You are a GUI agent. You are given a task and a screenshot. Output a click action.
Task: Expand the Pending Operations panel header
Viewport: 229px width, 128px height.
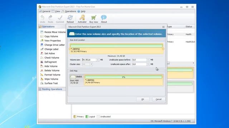tap(52, 89)
